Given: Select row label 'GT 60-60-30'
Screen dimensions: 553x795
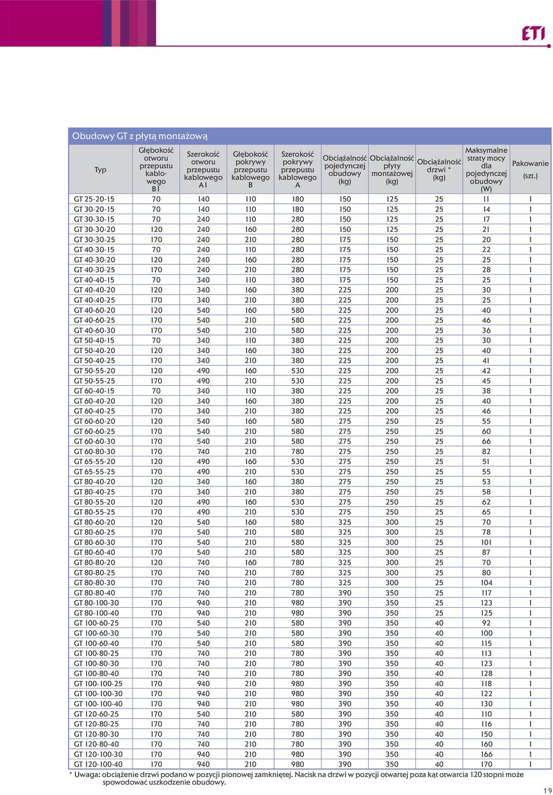Looking at the screenshot, I should click(x=94, y=442).
